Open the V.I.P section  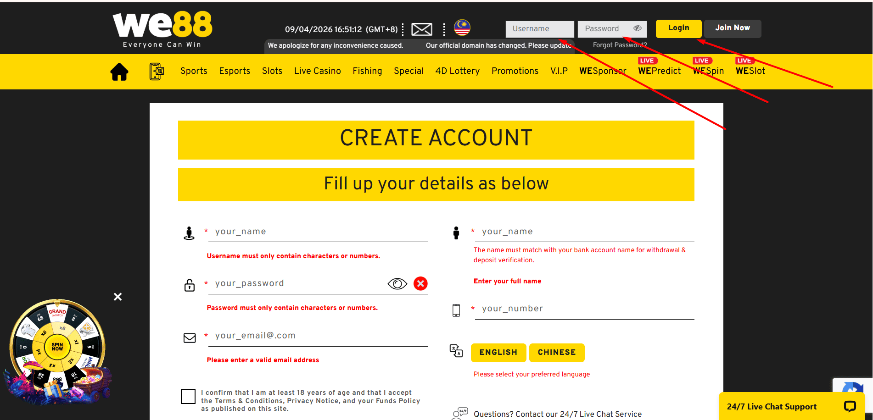point(559,71)
